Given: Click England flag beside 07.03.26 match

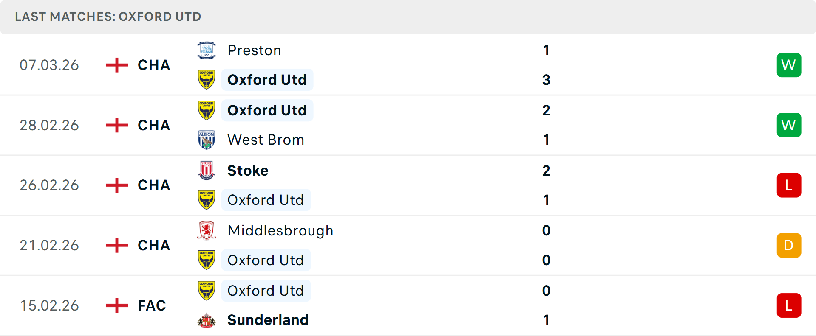Looking at the screenshot, I should (x=117, y=65).
